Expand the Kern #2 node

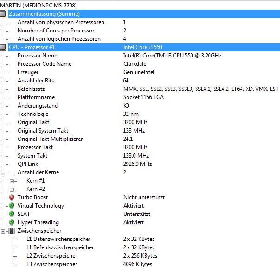pos(12,189)
